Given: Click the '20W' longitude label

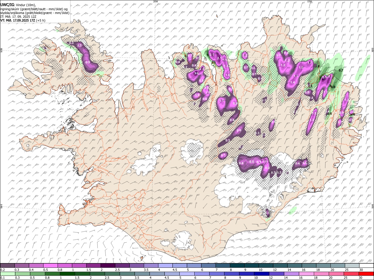Looking at the screenshot, I should (x=155, y=1).
